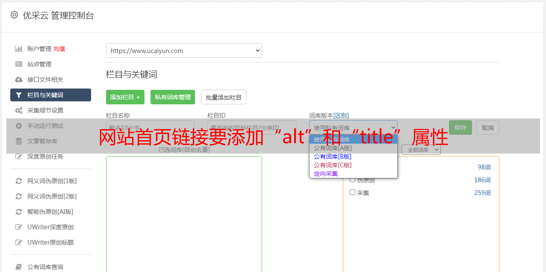Click inside the 已选词库 green box

184,214
